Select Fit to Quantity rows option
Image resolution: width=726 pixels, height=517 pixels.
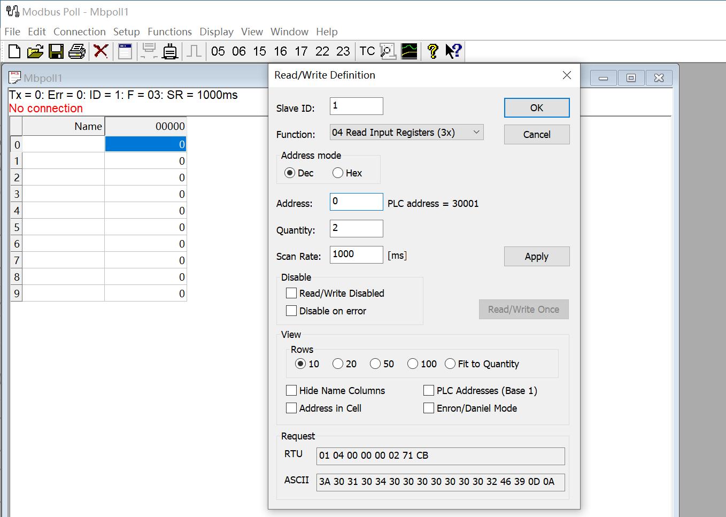(450, 364)
